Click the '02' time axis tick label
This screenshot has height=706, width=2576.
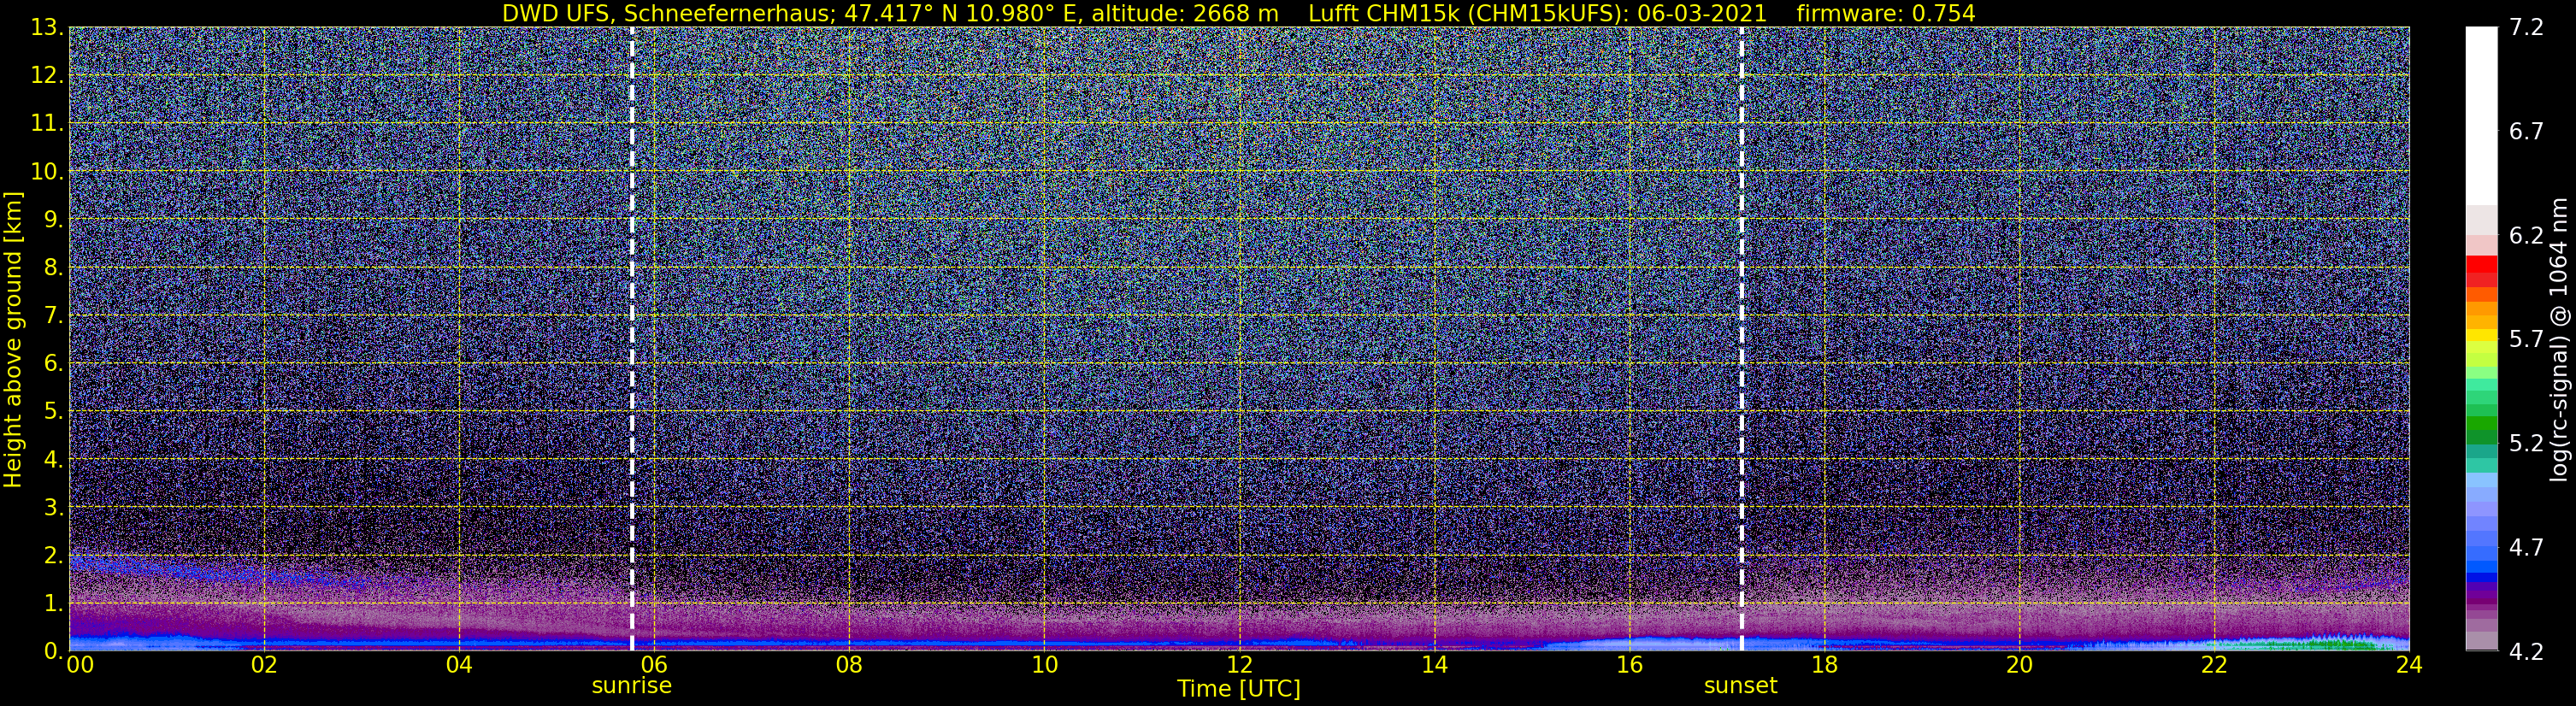264,665
